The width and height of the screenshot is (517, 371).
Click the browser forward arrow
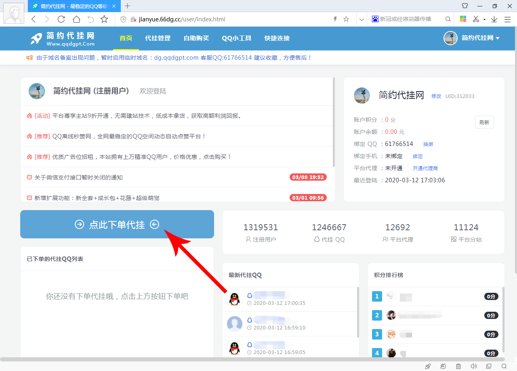(x=47, y=19)
